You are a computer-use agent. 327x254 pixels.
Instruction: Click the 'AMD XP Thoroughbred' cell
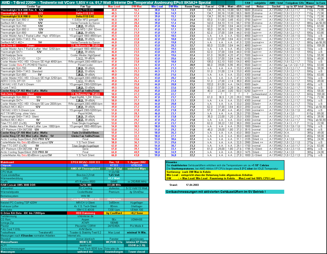pos(86,169)
